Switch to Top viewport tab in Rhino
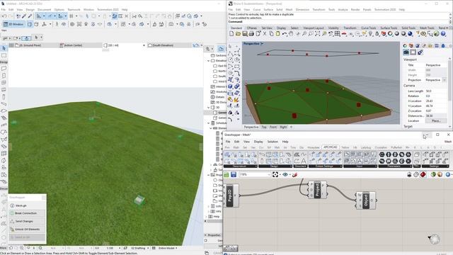The height and width of the screenshot is (255, 453). [264, 127]
